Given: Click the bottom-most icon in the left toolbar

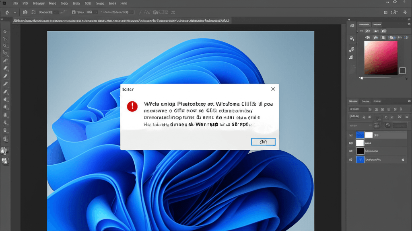Looking at the screenshot, I should pos(5,161).
